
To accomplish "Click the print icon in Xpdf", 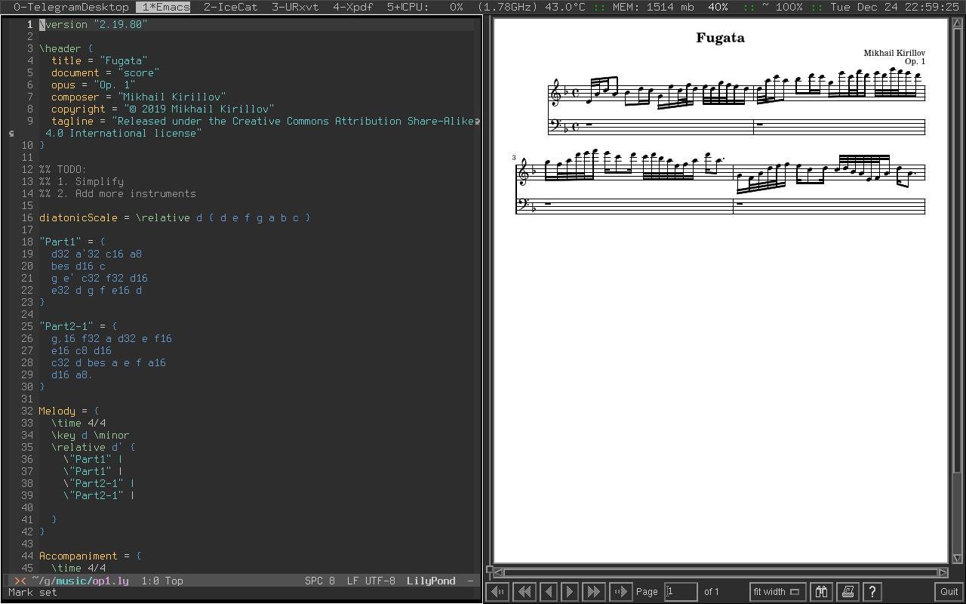I will (x=848, y=592).
